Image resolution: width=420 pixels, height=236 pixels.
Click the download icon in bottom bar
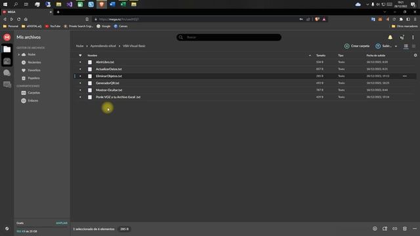point(375,229)
